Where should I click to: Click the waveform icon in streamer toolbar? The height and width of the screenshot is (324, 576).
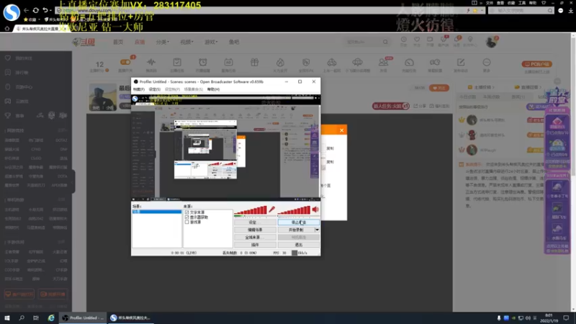(x=151, y=62)
